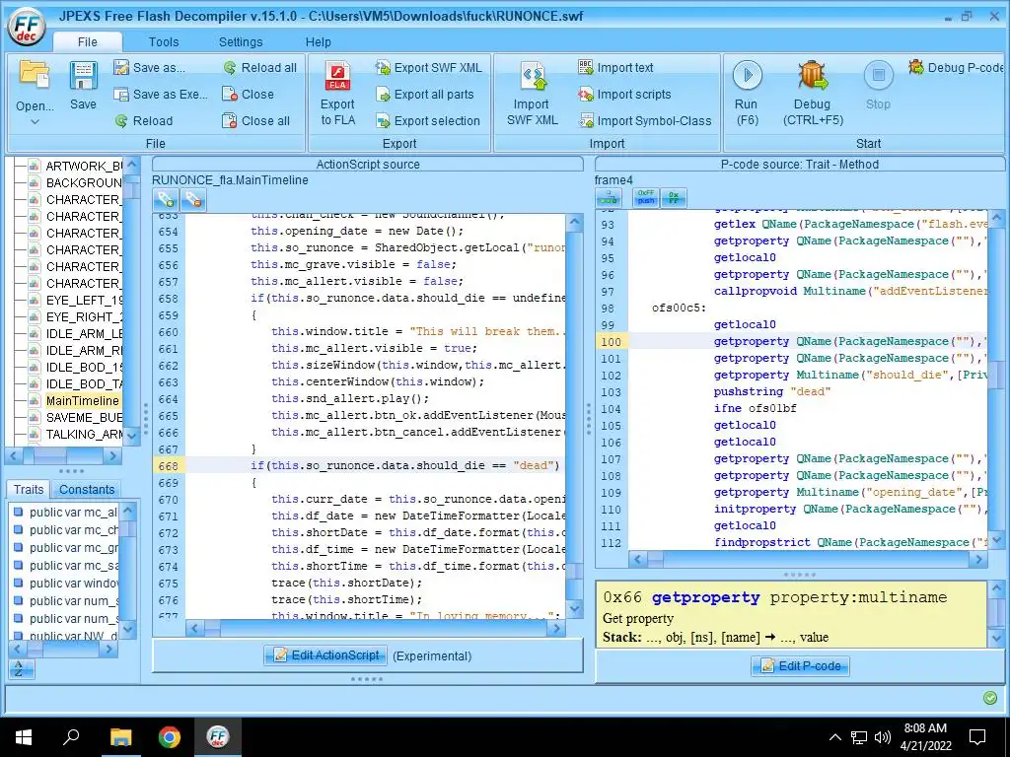This screenshot has height=757, width=1010.
Task: Close all opened SWF files
Action: point(255,120)
